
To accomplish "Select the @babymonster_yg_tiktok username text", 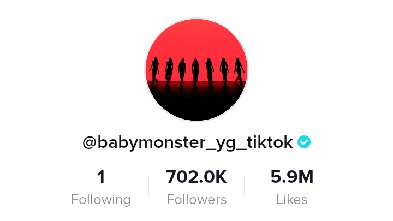I will (188, 143).
